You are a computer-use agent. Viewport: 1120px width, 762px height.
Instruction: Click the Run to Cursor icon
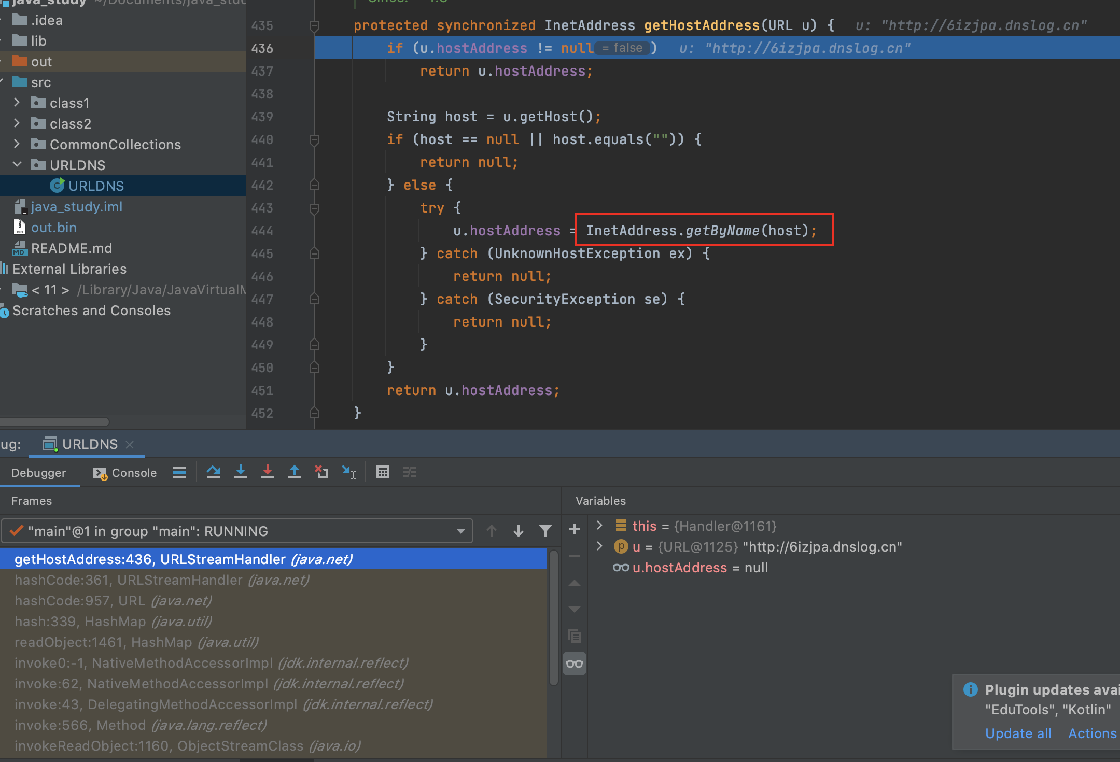tap(349, 472)
